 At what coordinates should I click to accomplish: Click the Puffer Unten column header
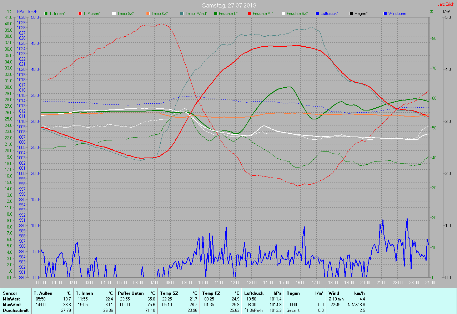(x=131, y=293)
